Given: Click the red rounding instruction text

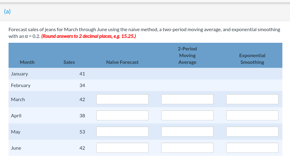Looking at the screenshot, I should point(89,36).
